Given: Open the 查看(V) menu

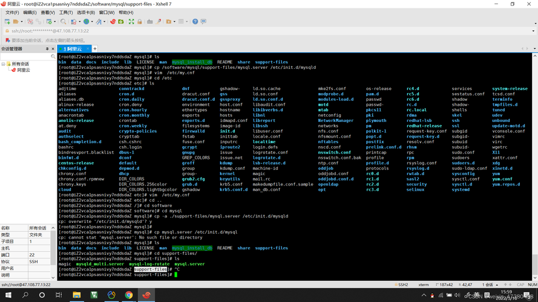Looking at the screenshot, I should point(48,12).
